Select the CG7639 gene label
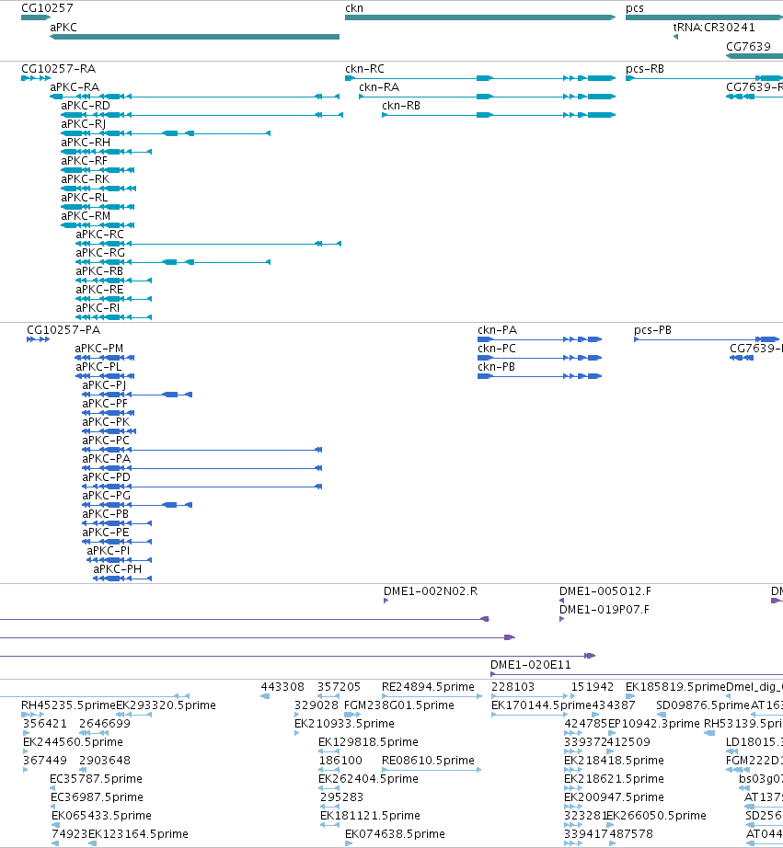The height and width of the screenshot is (848, 783). click(748, 47)
